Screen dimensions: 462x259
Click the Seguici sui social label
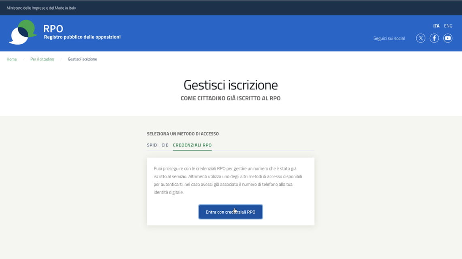tap(389, 38)
